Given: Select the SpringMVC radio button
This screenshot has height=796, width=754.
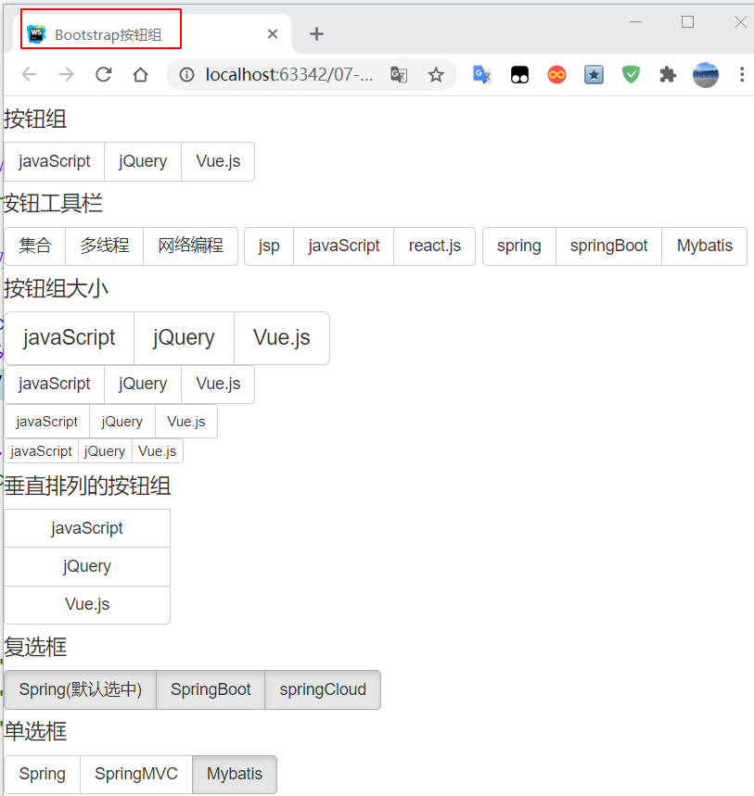Looking at the screenshot, I should click(136, 774).
